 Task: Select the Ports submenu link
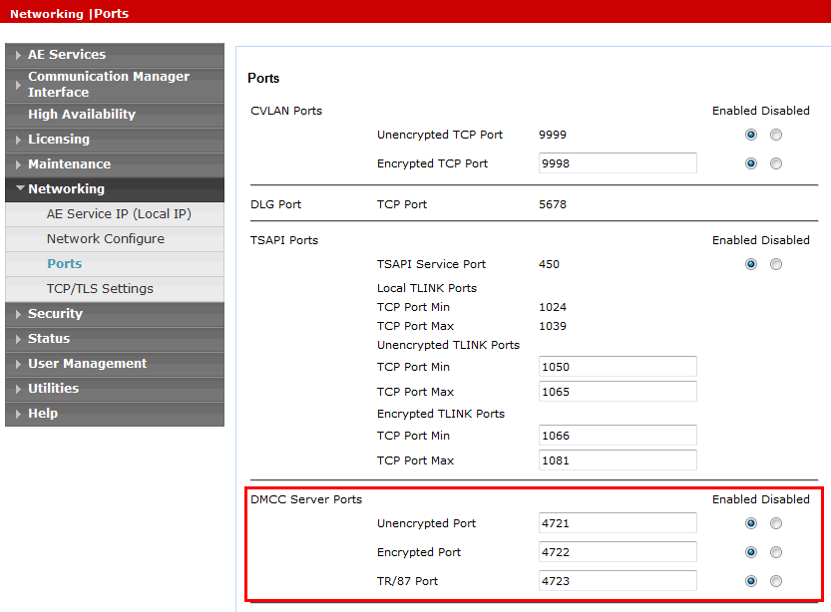pyautogui.click(x=65, y=264)
